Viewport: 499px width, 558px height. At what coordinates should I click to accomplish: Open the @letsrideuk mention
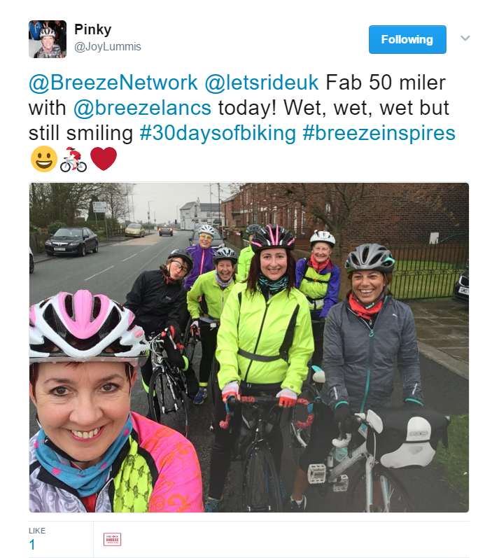tap(262, 83)
